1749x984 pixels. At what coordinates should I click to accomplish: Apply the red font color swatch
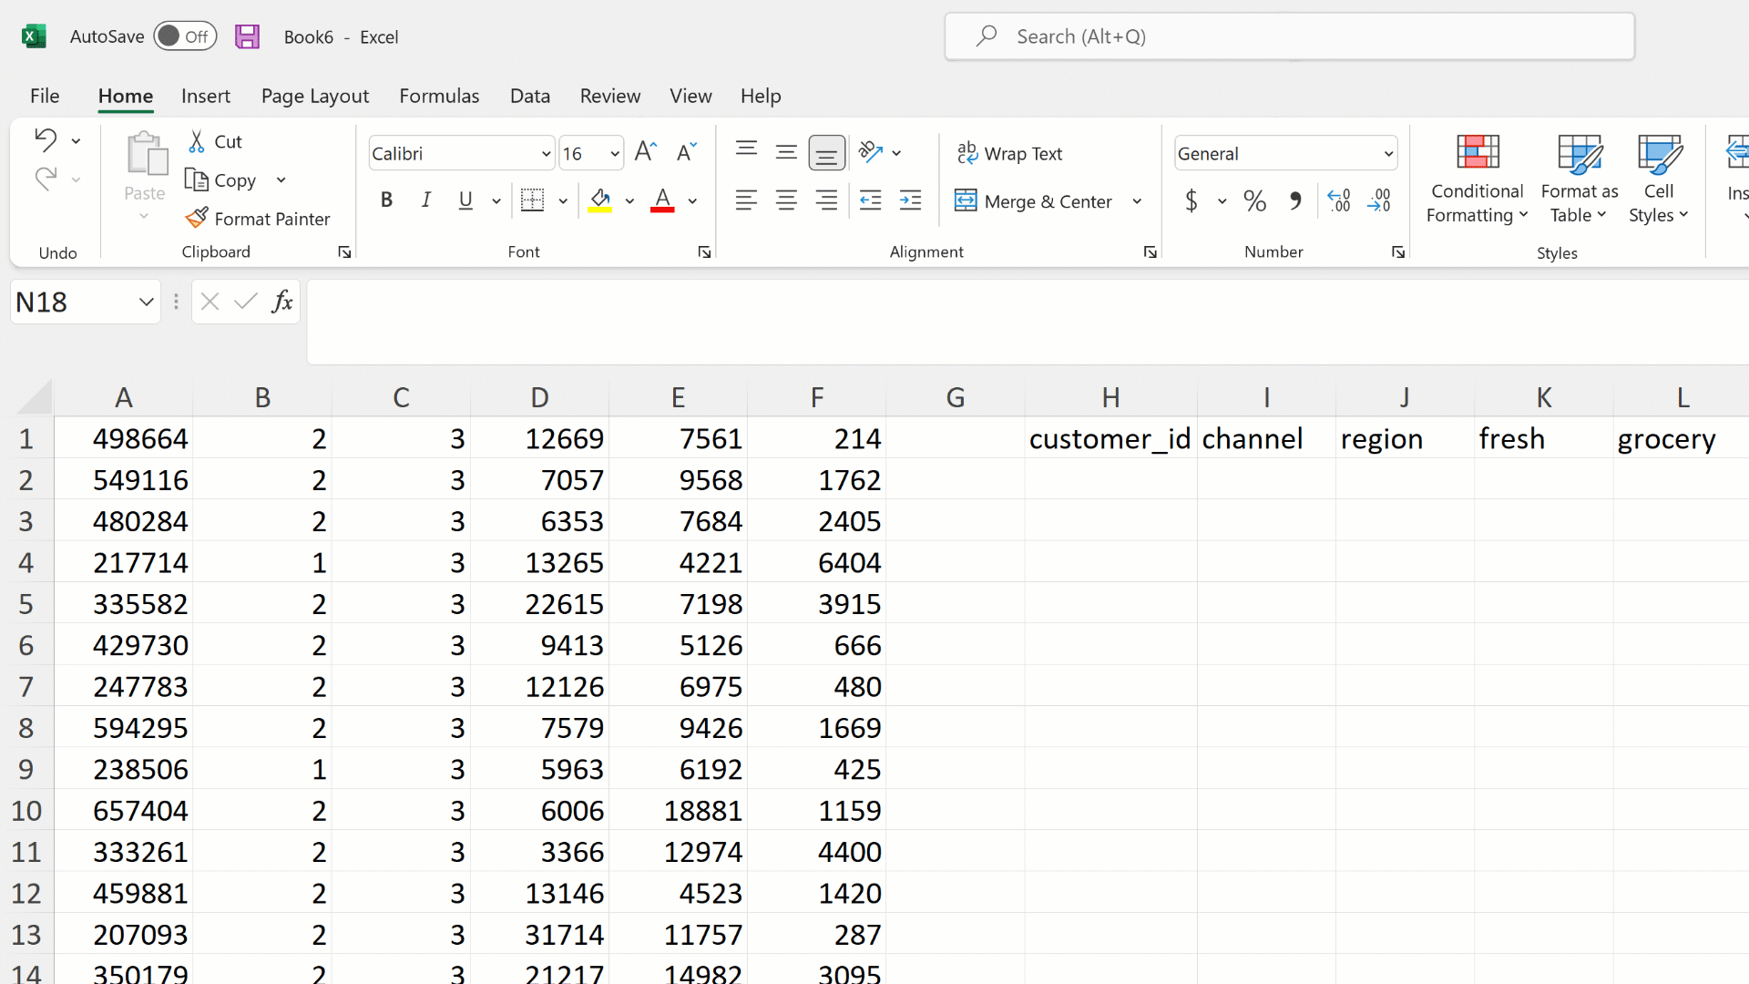[x=662, y=200]
